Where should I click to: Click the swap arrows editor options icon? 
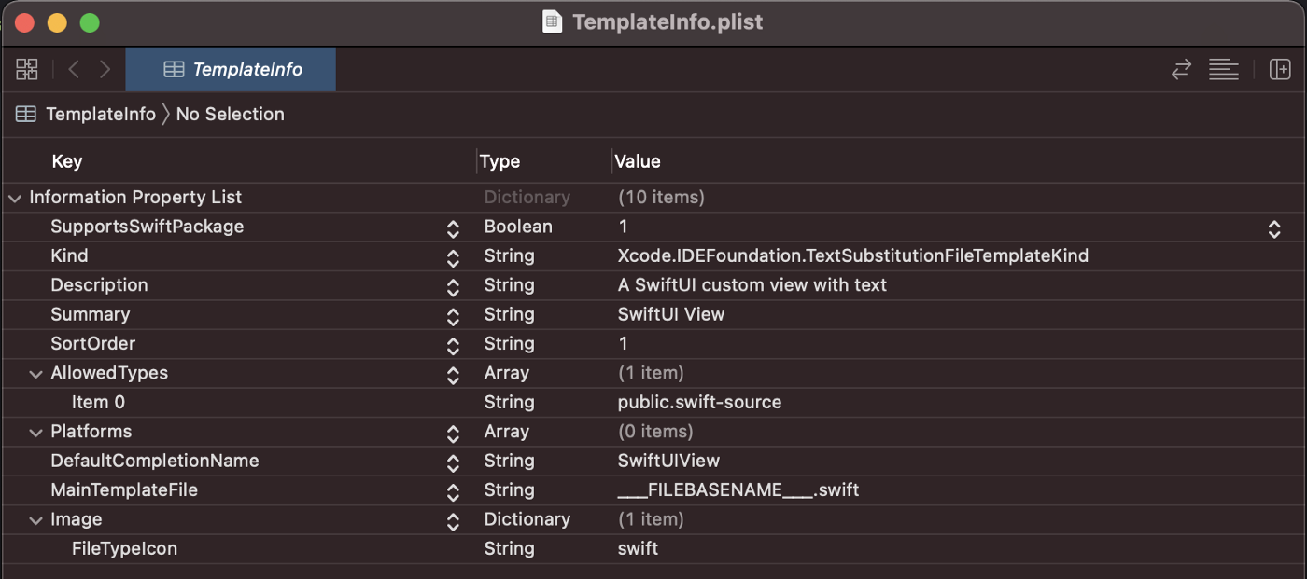coord(1182,69)
